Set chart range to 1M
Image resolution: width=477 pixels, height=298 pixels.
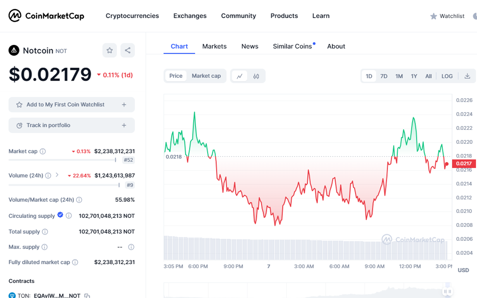399,76
